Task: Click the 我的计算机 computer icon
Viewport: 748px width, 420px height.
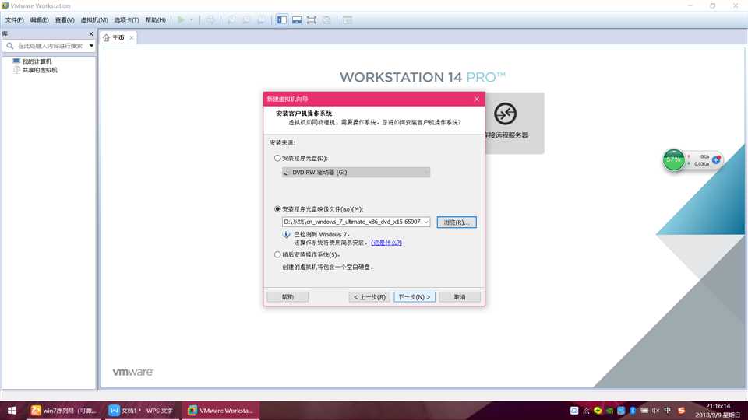Action: [16, 61]
